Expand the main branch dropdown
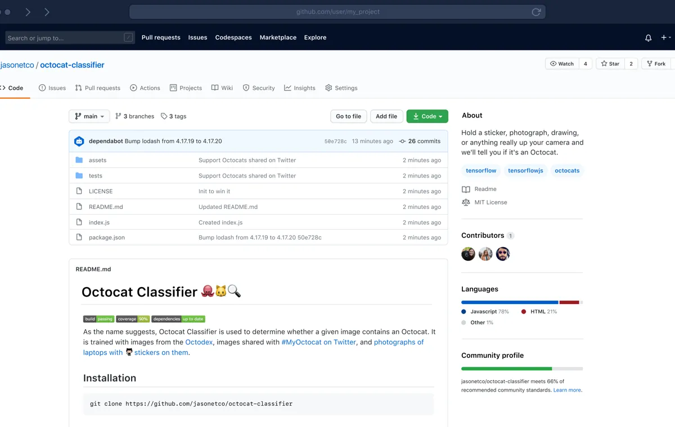Screen dimensions: 675x427 click(x=89, y=116)
